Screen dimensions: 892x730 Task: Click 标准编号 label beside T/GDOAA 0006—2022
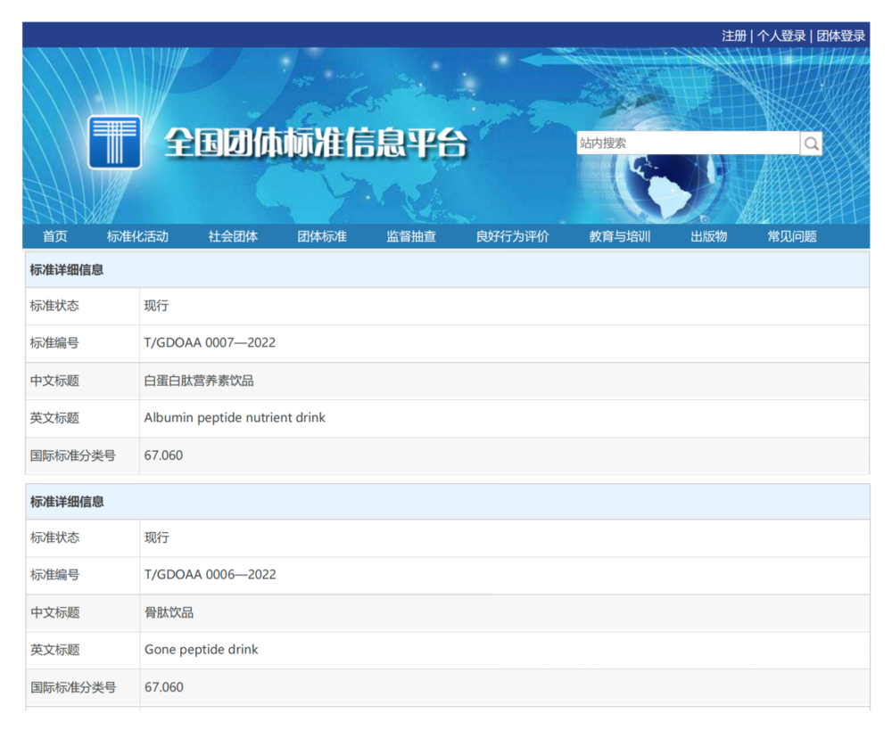tap(55, 576)
